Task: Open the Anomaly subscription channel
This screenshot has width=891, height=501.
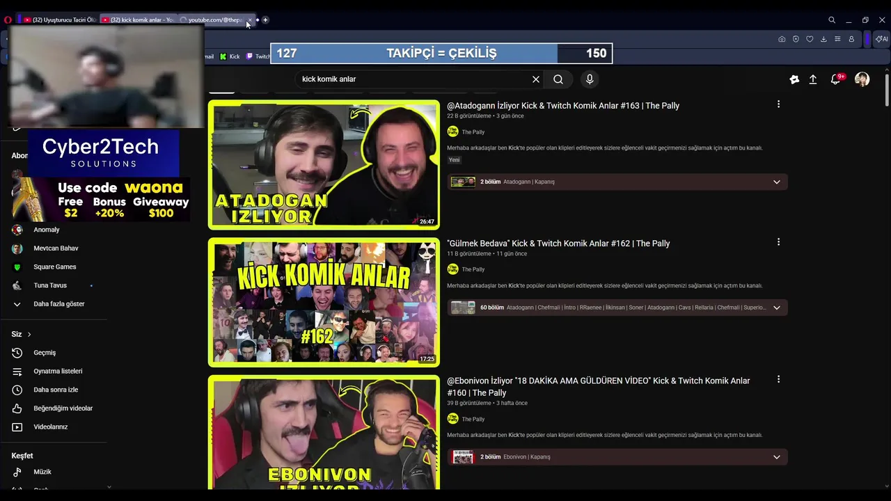Action: [46, 230]
